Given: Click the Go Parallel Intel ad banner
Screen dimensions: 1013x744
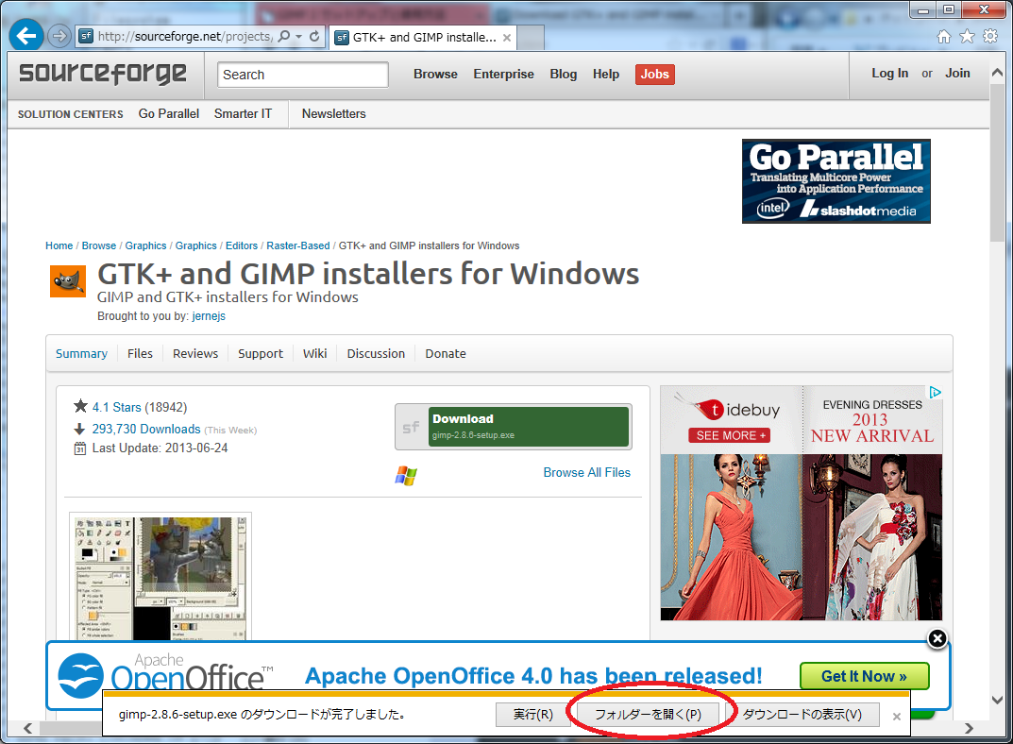Looking at the screenshot, I should click(836, 181).
